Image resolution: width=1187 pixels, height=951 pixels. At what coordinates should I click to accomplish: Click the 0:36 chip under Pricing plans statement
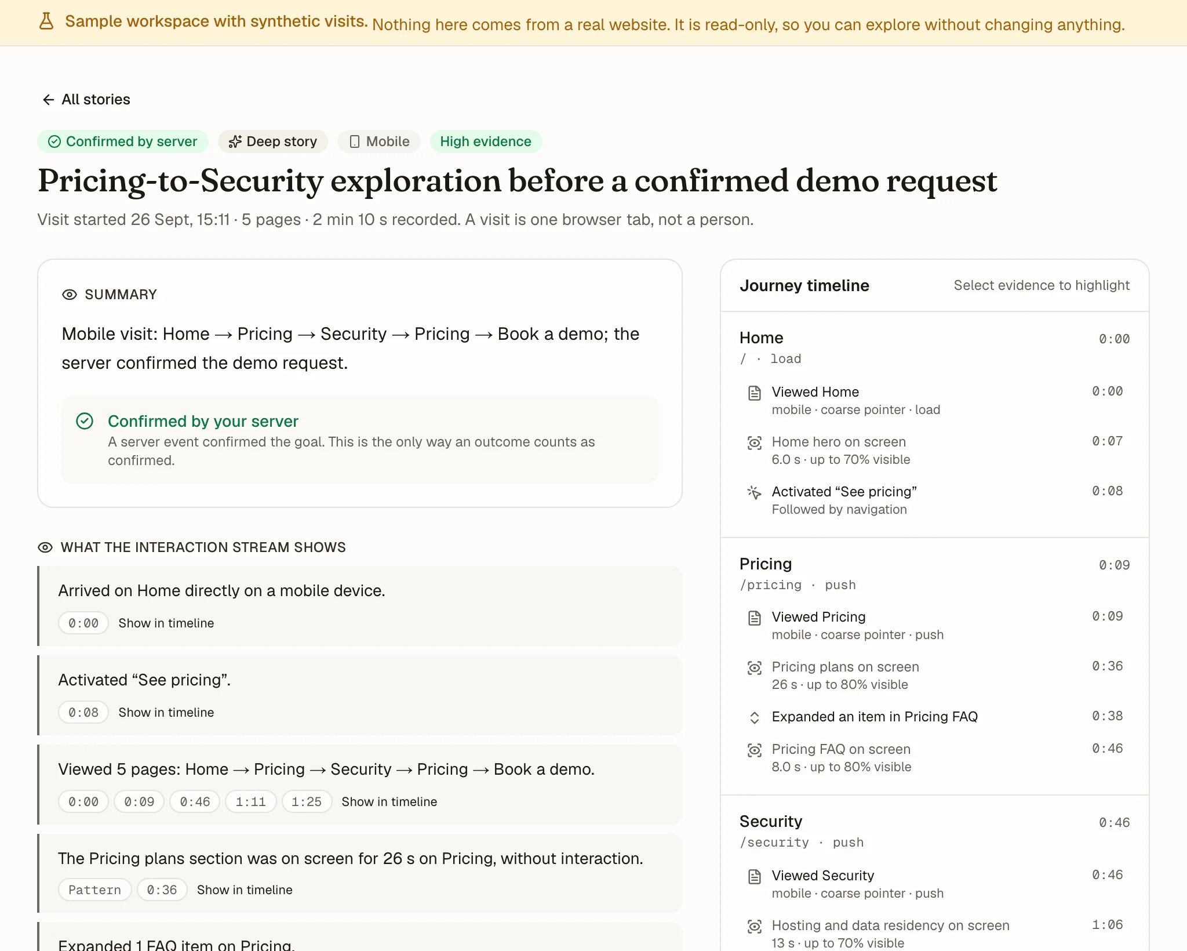point(162,890)
